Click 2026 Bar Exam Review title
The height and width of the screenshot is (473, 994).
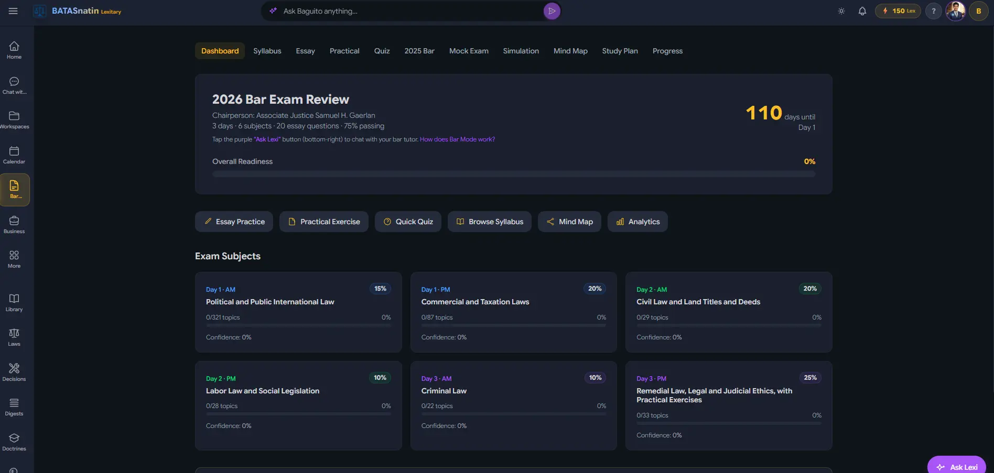280,100
